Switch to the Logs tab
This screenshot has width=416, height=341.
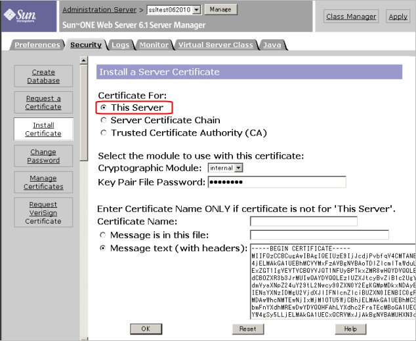pyautogui.click(x=121, y=45)
